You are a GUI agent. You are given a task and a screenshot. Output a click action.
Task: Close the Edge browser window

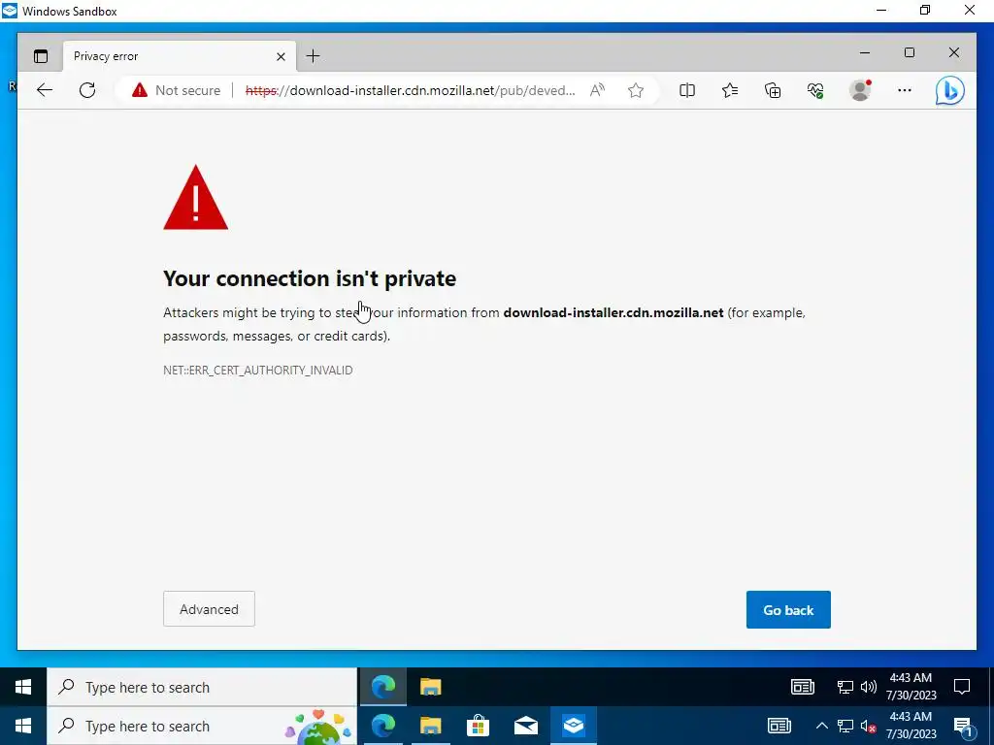[x=954, y=52]
